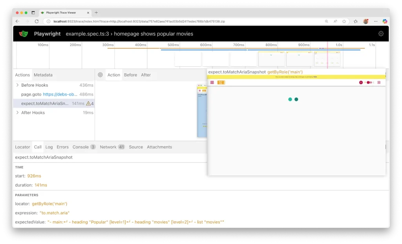The height and width of the screenshot is (244, 402).
Task: Open a new browser tab
Action: 97,13
